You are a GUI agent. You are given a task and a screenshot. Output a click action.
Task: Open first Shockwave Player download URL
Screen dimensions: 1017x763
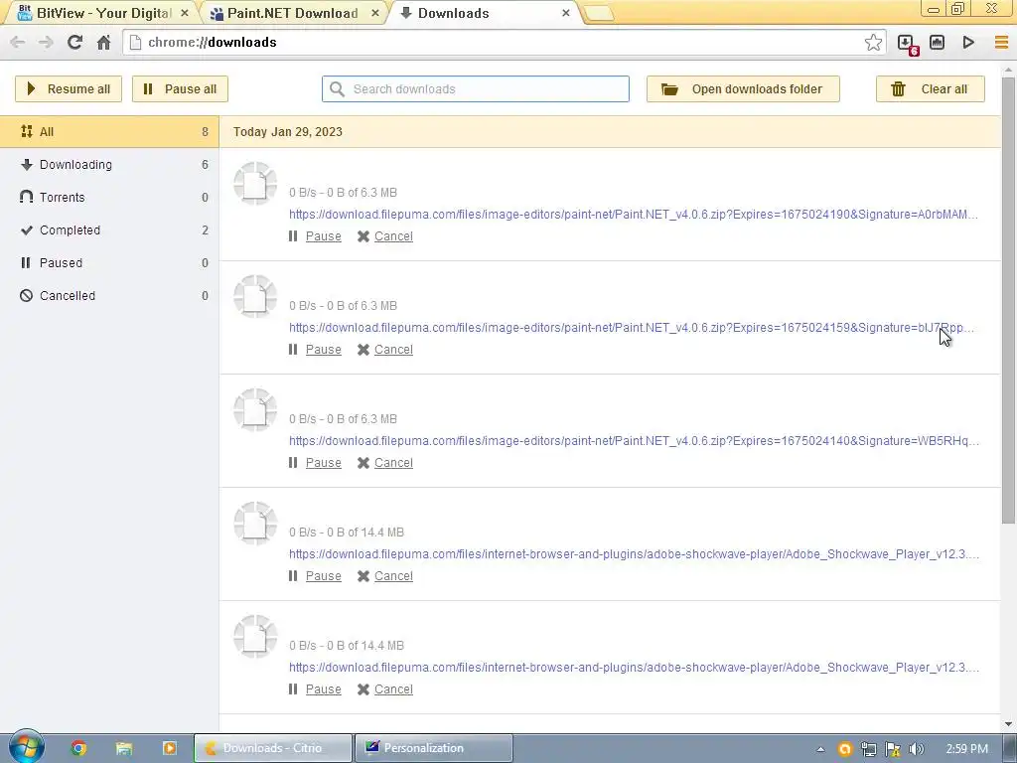coord(634,554)
